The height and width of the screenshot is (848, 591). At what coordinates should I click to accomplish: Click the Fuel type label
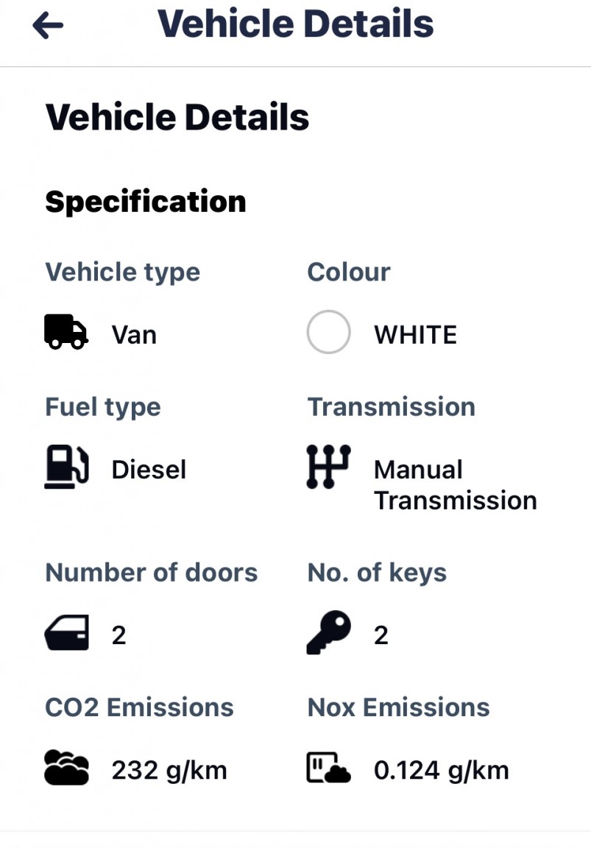point(103,407)
